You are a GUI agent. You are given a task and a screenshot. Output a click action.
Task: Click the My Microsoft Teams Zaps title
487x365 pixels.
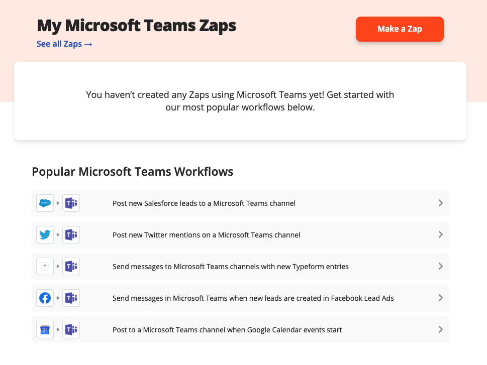137,26
